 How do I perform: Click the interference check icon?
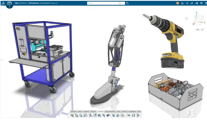114,115
